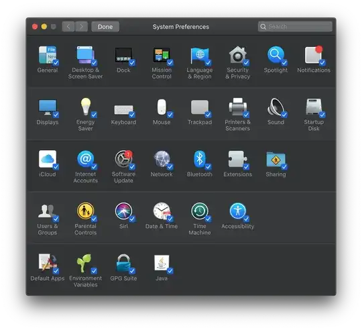The height and width of the screenshot is (330, 362).
Task: Open Desktop & Screen Saver icon
Action: [85, 55]
